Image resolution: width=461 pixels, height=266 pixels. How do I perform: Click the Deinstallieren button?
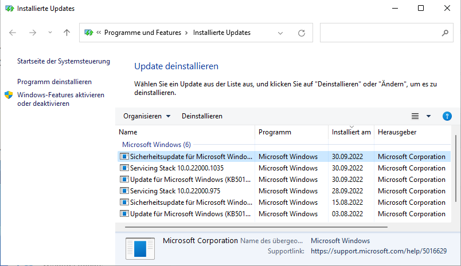[x=202, y=116]
